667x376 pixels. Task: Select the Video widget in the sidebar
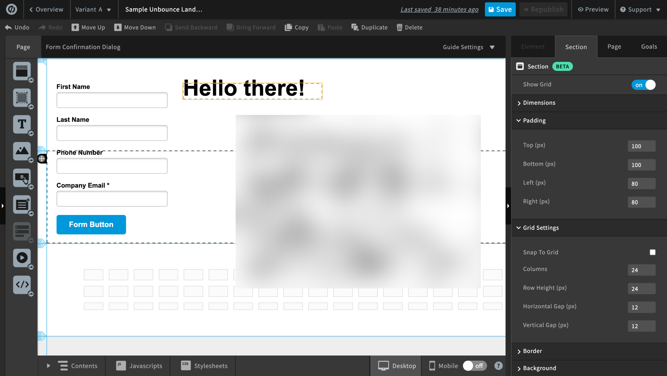22,258
